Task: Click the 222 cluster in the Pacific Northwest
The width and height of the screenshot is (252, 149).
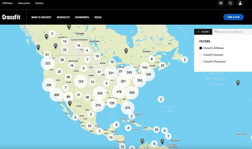Action: pos(48,63)
